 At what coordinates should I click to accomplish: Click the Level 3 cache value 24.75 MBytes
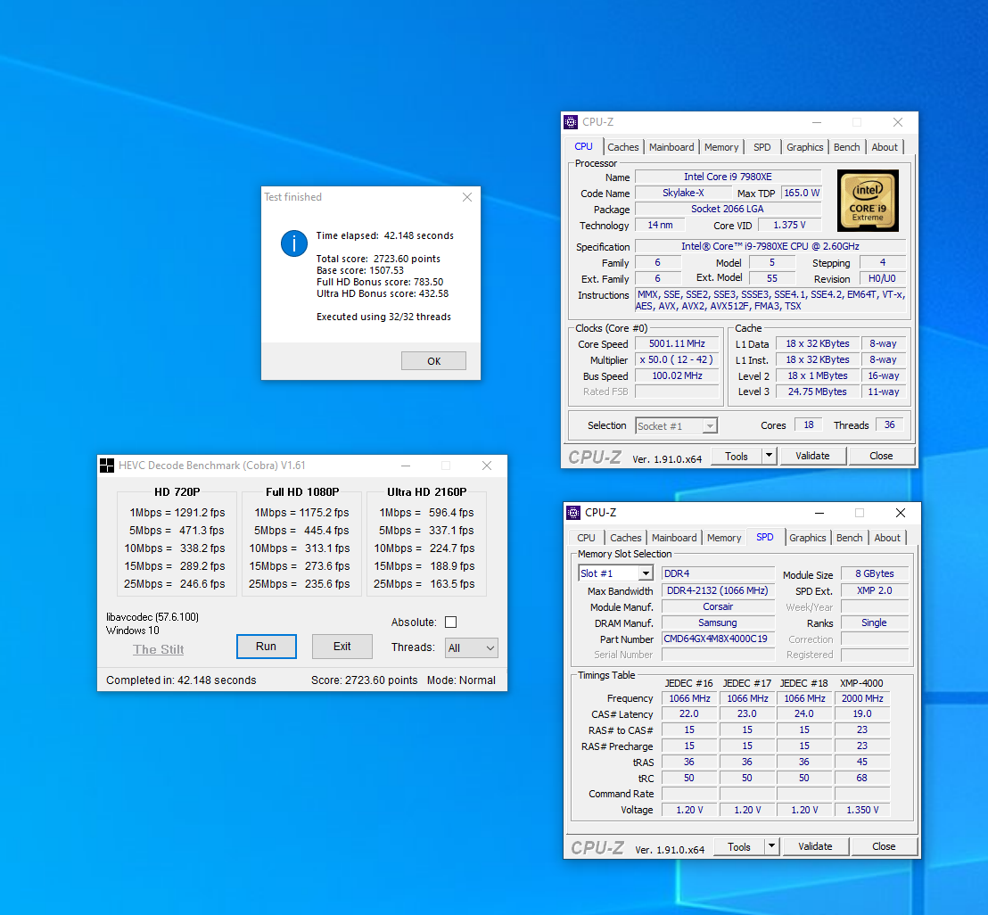[x=818, y=392]
